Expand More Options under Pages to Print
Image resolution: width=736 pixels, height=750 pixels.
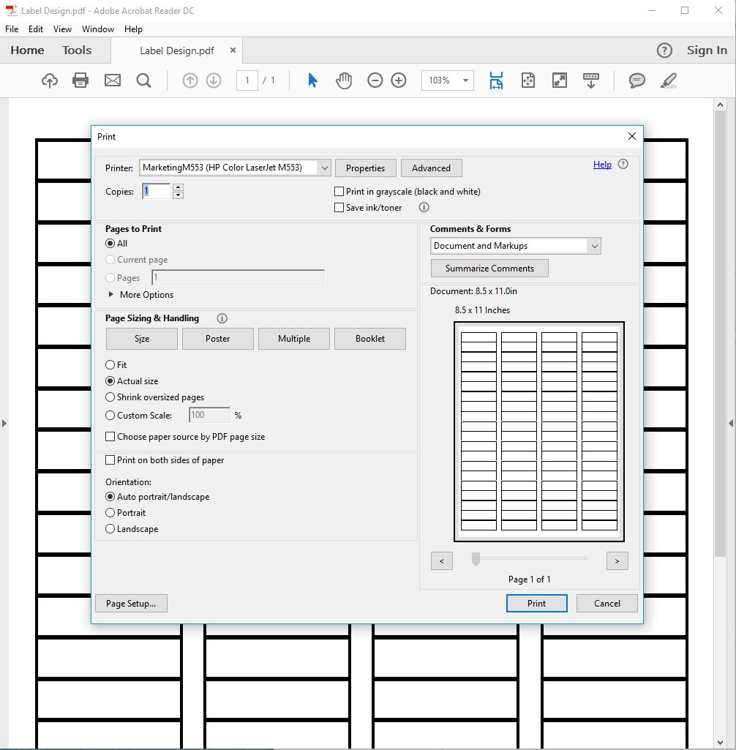click(x=112, y=295)
